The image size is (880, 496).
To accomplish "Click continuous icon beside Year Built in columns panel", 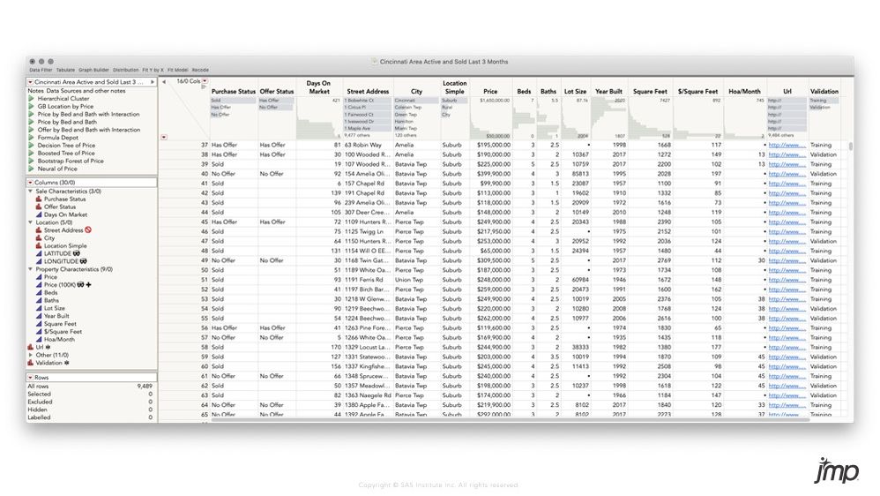I will click(x=39, y=316).
